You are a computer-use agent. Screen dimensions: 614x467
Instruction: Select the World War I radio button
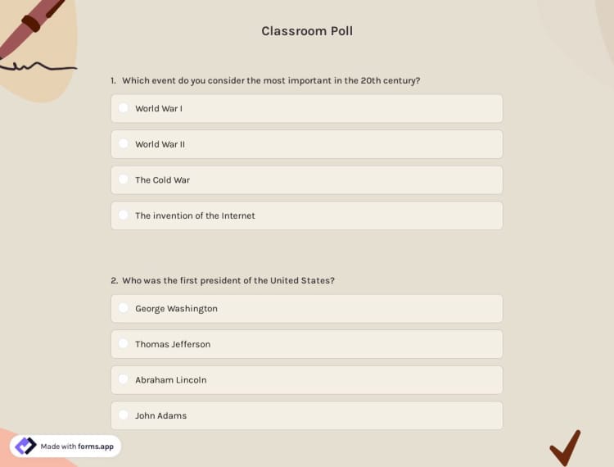click(124, 108)
